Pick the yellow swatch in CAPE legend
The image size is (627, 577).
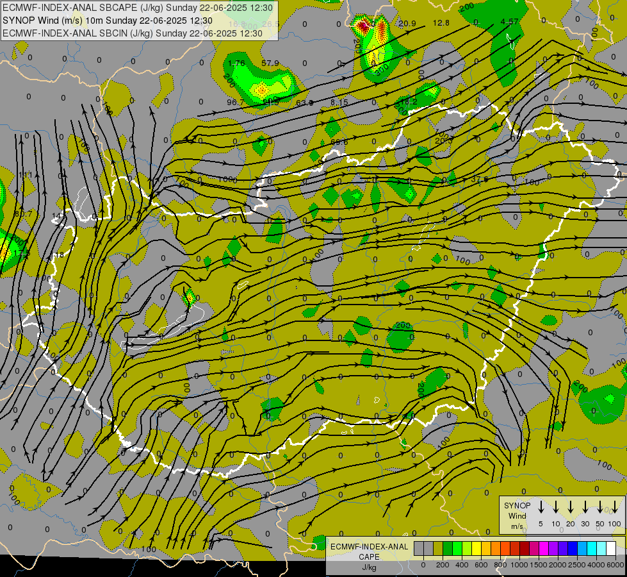476,549
